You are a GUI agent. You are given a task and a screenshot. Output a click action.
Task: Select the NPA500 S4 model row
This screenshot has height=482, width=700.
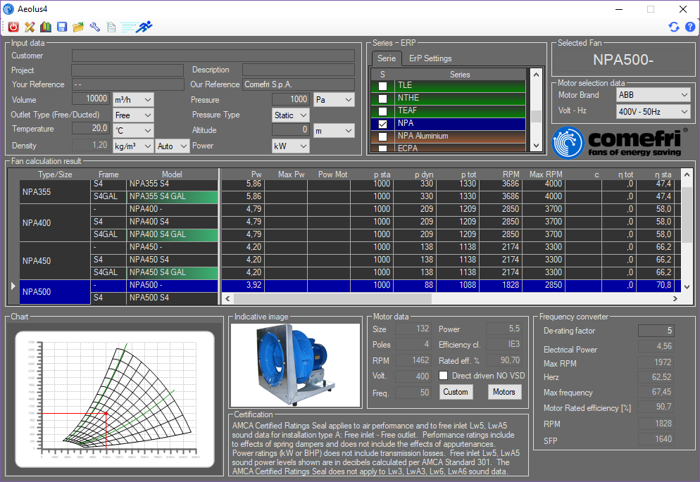coord(173,298)
